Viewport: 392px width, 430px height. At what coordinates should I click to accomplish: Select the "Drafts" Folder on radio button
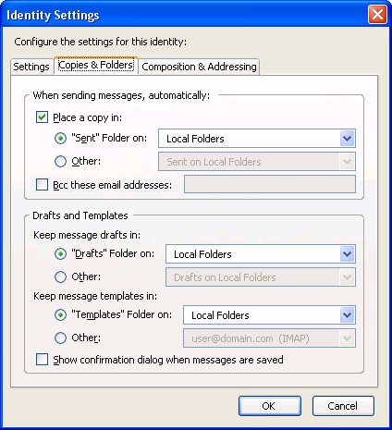(60, 253)
